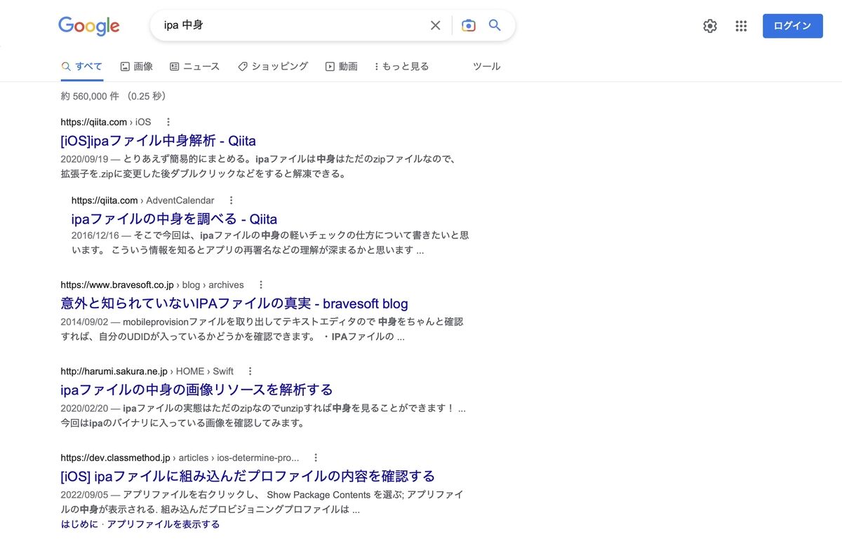The width and height of the screenshot is (842, 541).
Task: Click URL 'https://dev.classmethod.jp › articles'
Action: [180, 458]
